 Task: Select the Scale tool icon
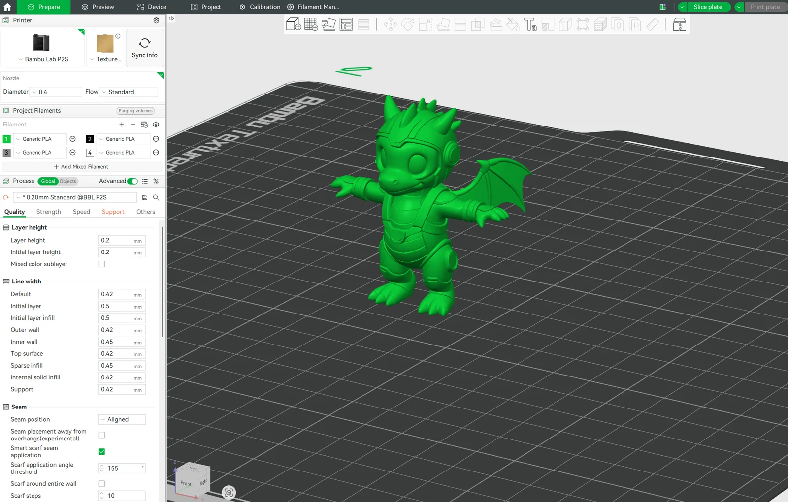point(426,24)
